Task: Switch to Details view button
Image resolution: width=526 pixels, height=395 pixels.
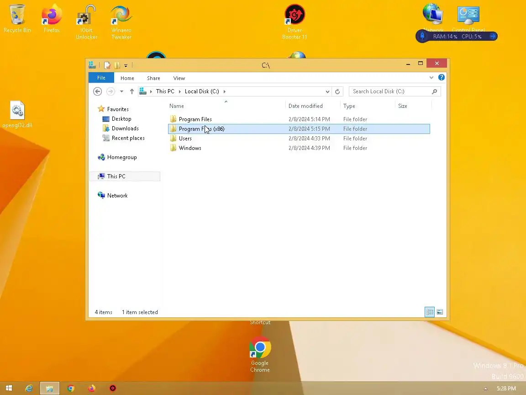Action: point(430,312)
